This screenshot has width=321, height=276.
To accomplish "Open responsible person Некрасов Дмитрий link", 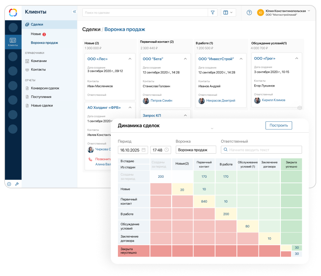I will (x=221, y=100).
